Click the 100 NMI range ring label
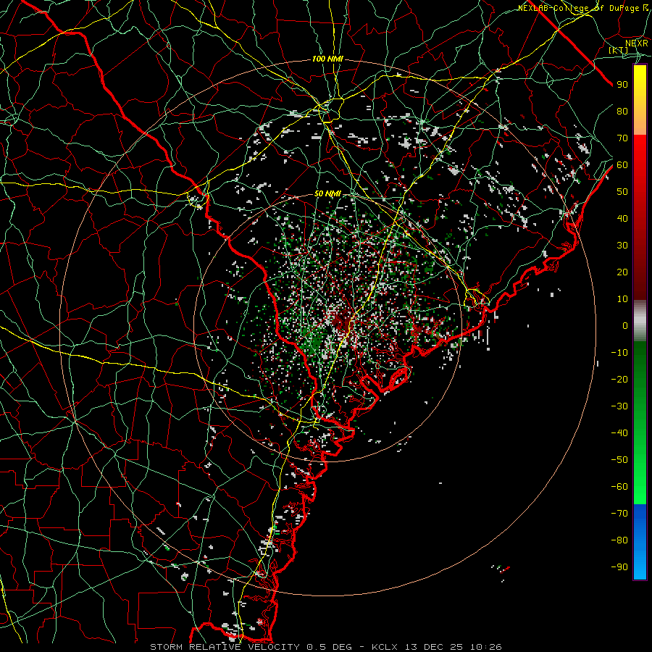Screen dimensions: 652x652 tap(327, 59)
